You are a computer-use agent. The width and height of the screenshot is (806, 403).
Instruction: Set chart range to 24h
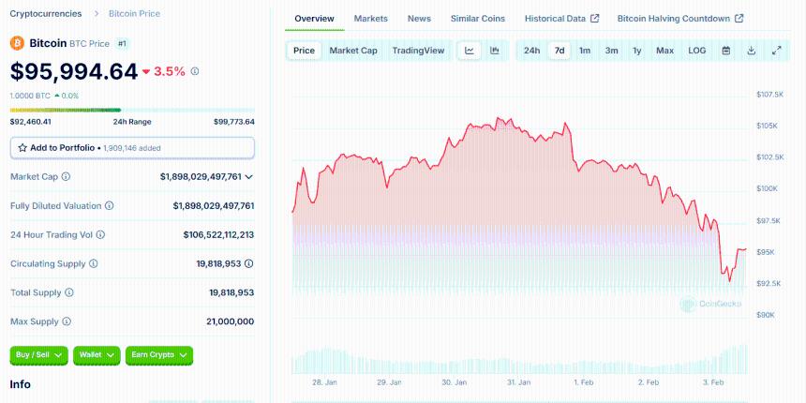(532, 51)
